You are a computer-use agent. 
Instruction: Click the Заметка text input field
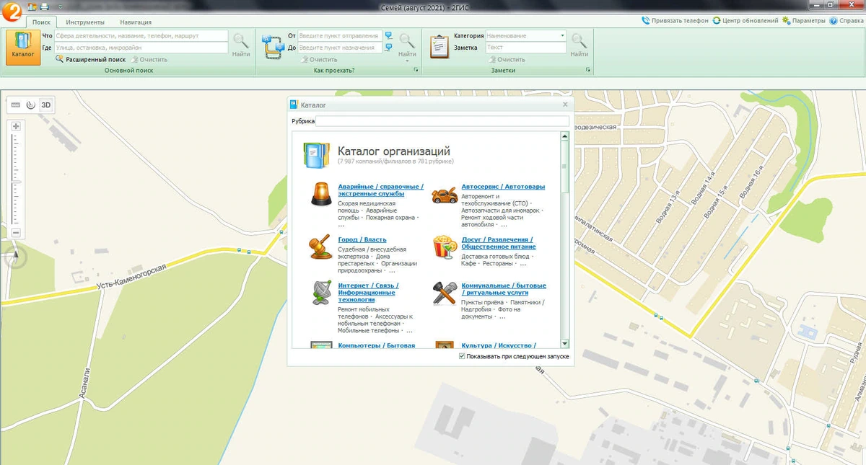[525, 48]
